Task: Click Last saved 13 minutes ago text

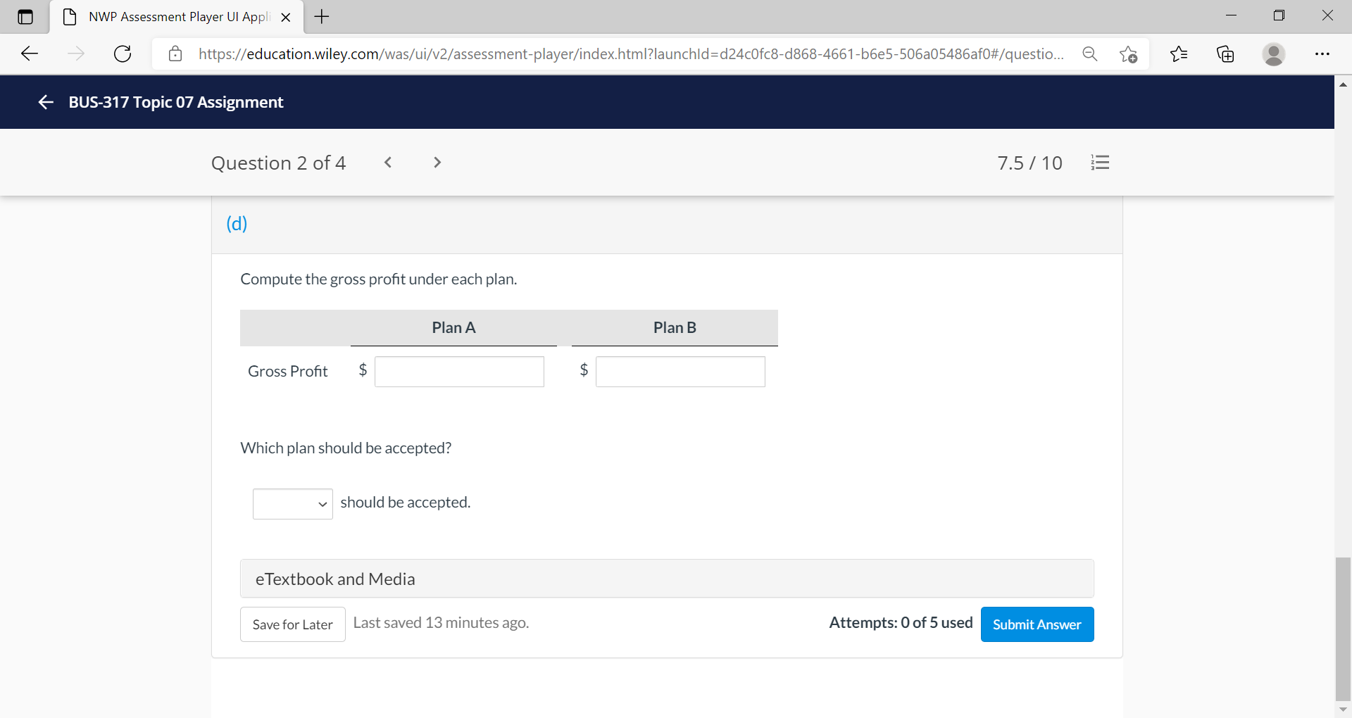Action: [x=441, y=622]
